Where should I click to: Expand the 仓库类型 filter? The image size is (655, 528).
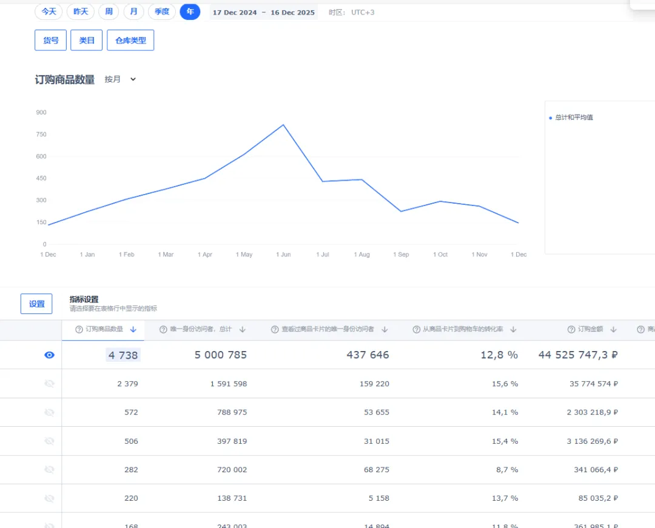click(130, 41)
